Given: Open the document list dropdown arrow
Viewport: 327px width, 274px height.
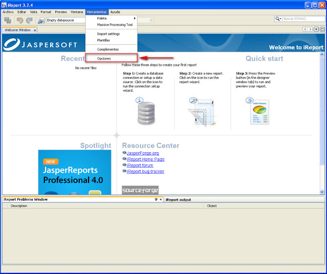Looking at the screenshot, I should coord(316,30).
